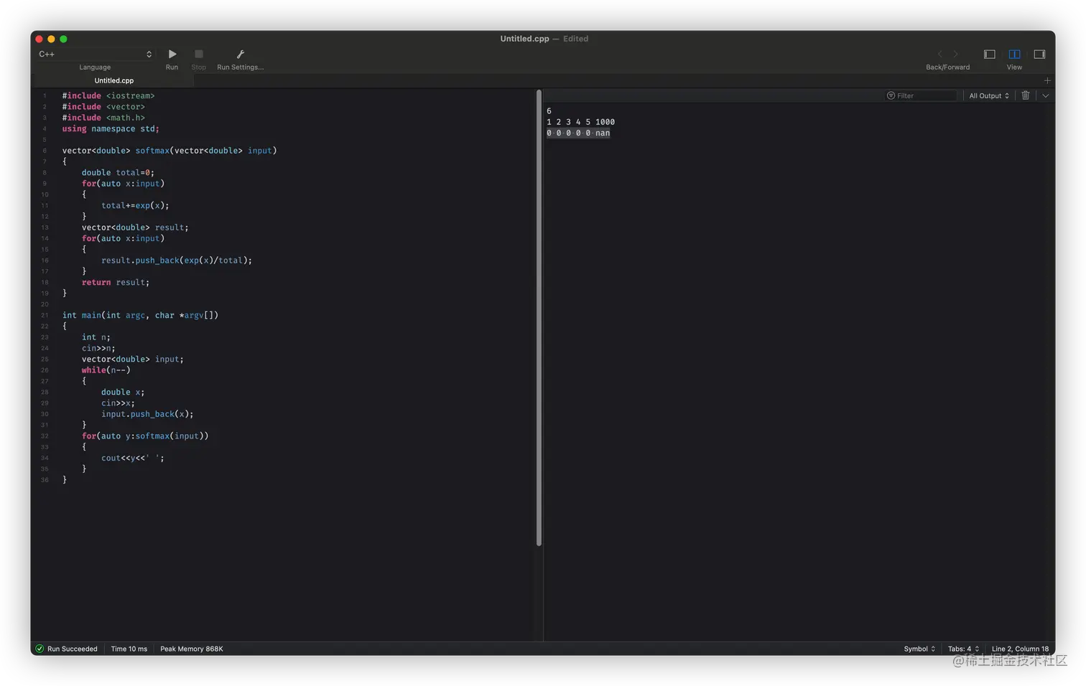
Task: Show editor-only view layout
Action: [x=989, y=54]
